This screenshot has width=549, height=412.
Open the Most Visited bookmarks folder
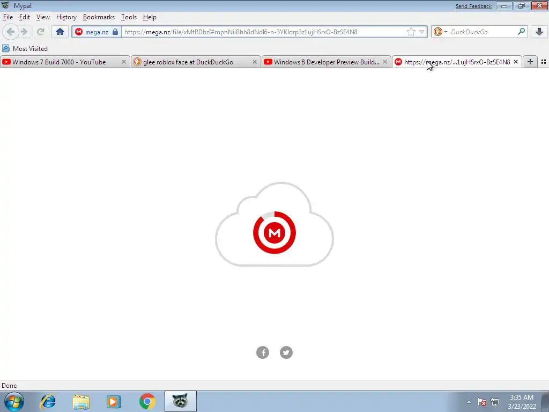pyautogui.click(x=25, y=48)
